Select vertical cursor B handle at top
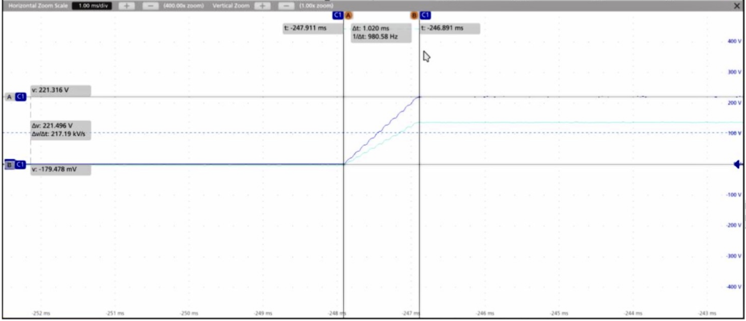The width and height of the screenshot is (746, 321). point(414,16)
